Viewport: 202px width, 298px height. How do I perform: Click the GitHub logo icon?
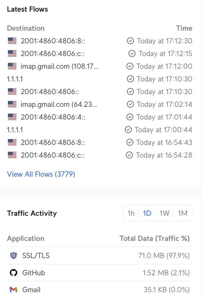pos(13,273)
